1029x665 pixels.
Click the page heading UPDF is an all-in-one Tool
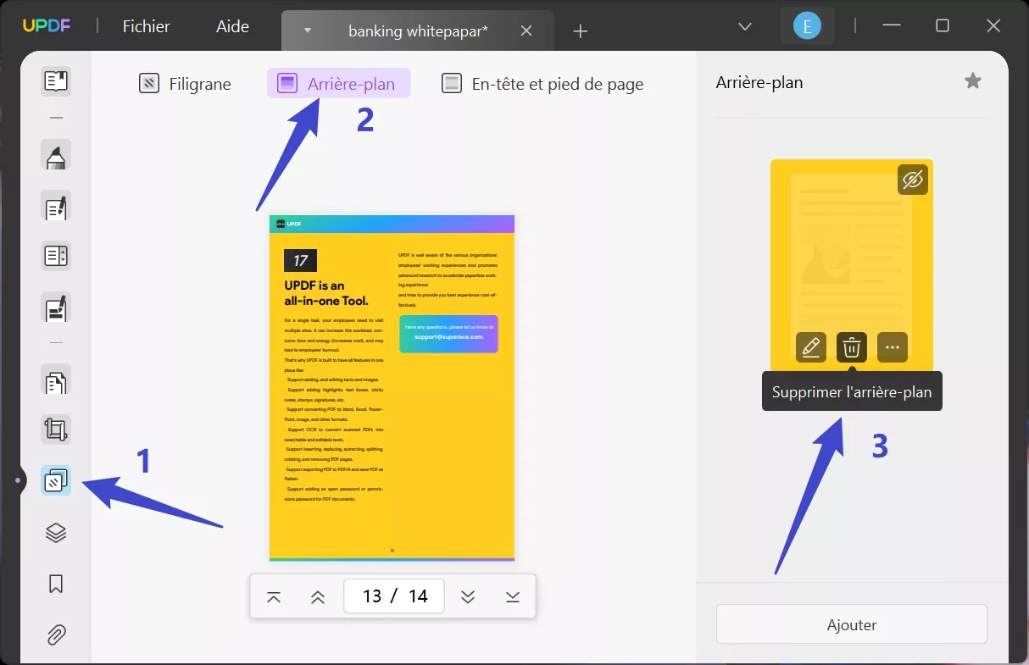pyautogui.click(x=327, y=293)
